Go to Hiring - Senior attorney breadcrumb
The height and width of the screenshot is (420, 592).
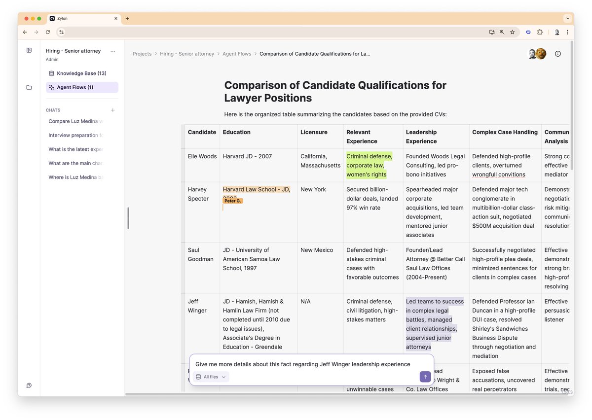pos(187,54)
